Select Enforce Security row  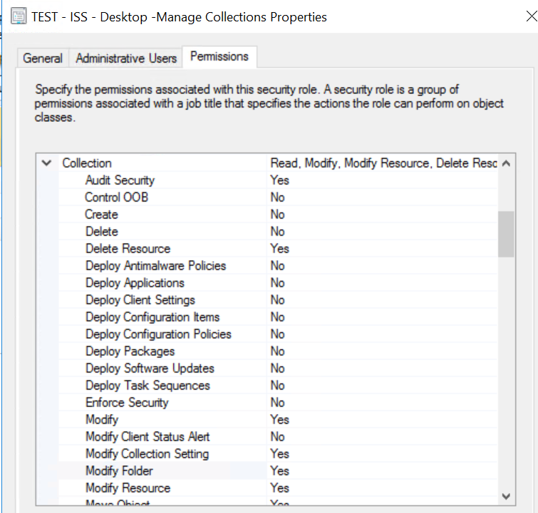tap(278, 403)
